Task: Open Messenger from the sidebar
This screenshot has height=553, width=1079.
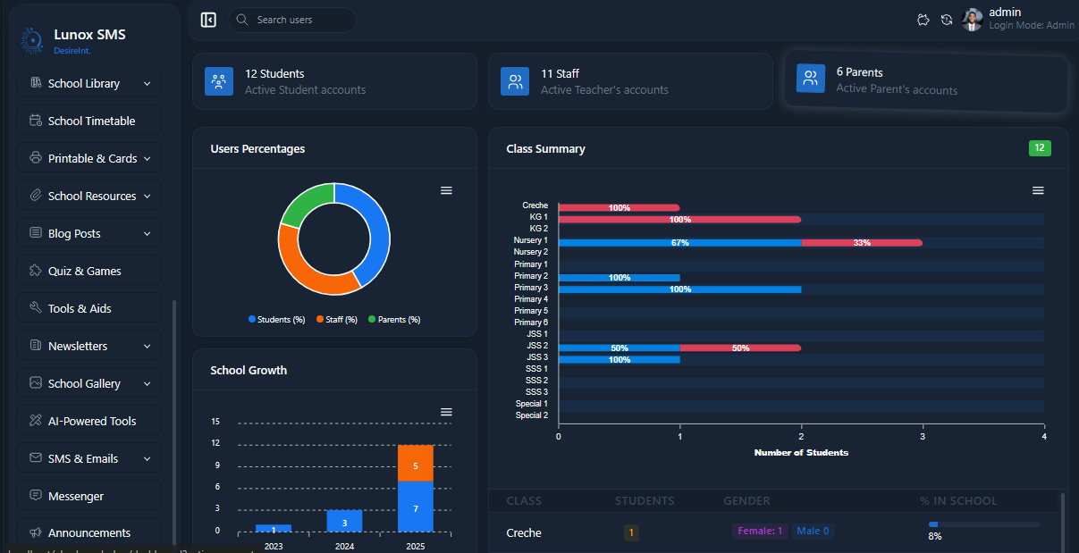Action: 89,496
